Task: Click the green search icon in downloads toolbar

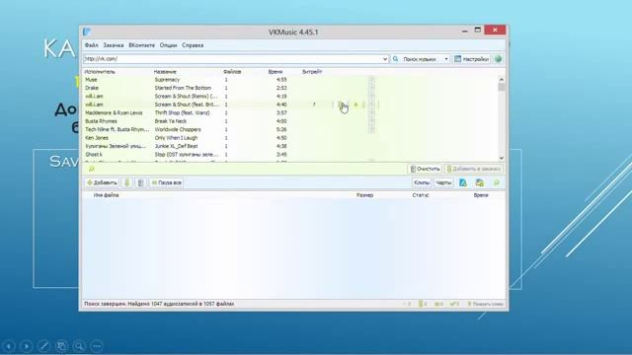Action: point(497,182)
